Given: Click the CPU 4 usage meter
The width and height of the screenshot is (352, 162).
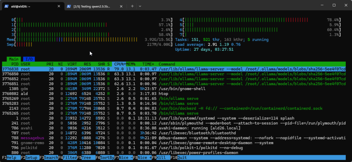Looking at the screenshot, I should pos(260,20).
